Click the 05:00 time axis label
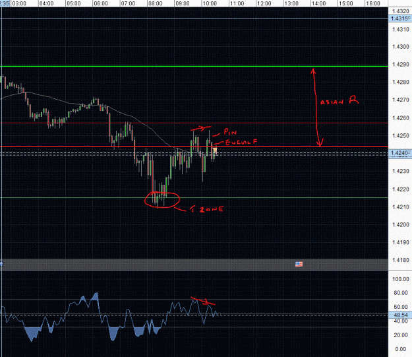The image size is (412, 357). pos(74,3)
